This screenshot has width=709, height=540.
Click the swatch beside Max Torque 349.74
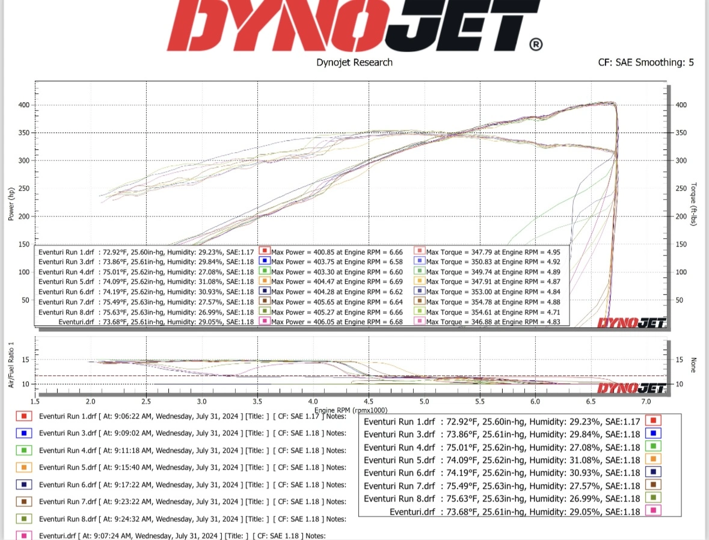point(420,271)
